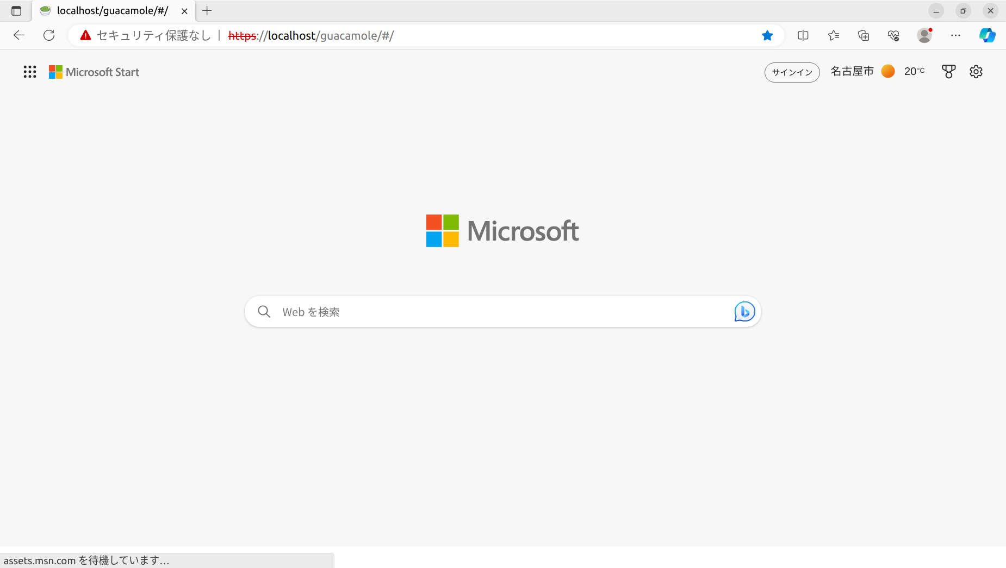
Task: Toggle the favorite star for this page
Action: pos(767,35)
